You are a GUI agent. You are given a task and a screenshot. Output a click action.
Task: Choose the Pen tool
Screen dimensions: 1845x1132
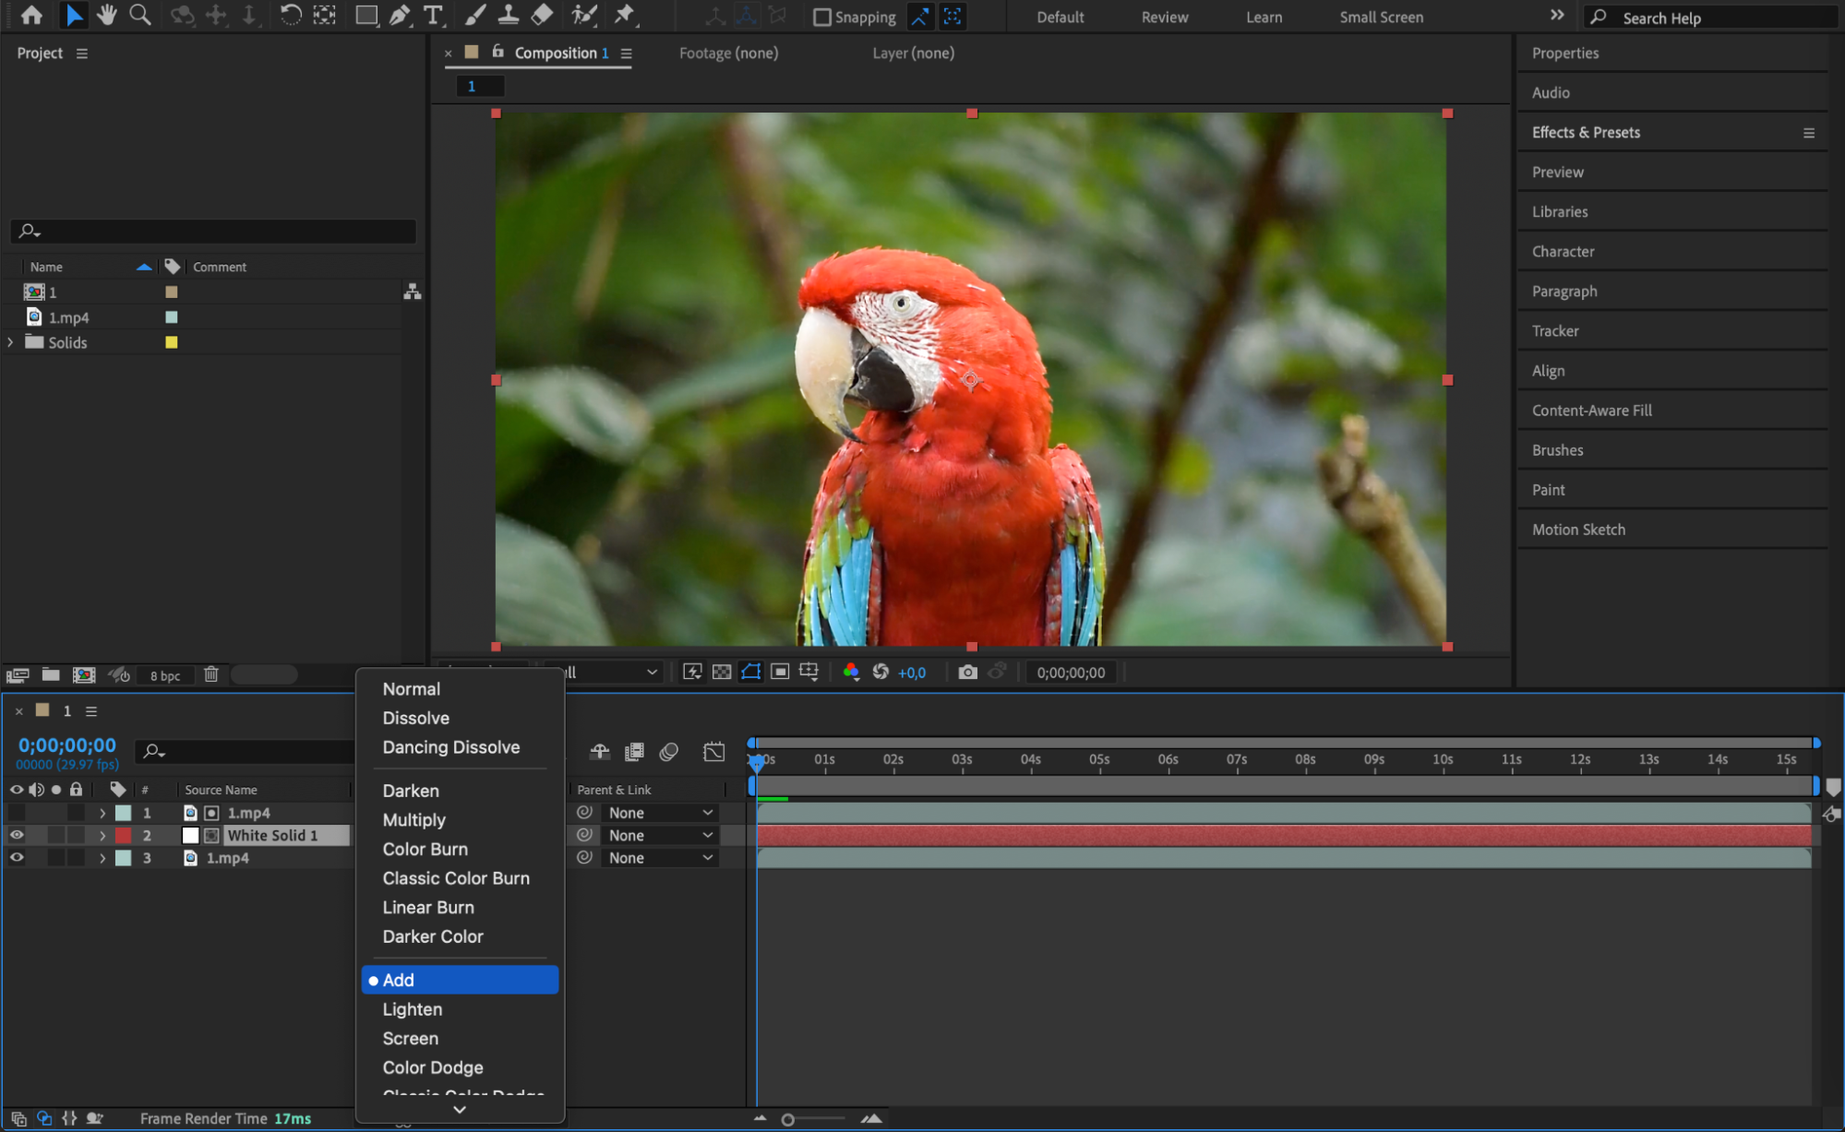point(400,15)
